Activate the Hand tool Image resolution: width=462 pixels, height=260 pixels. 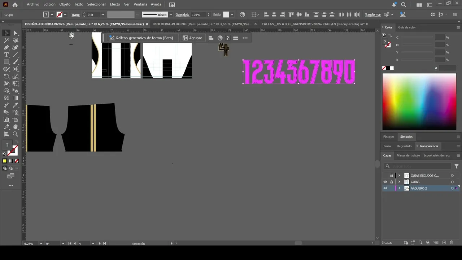point(16,127)
